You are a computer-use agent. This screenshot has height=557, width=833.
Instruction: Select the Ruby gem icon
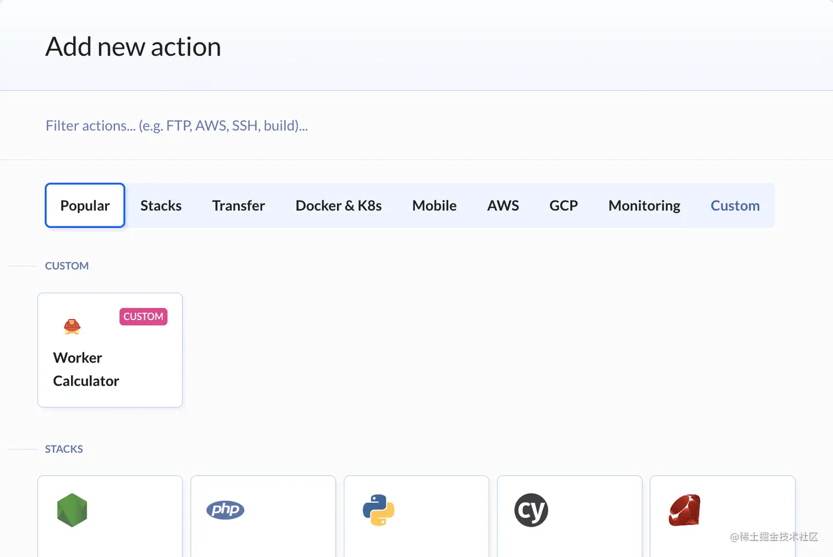[x=684, y=510]
